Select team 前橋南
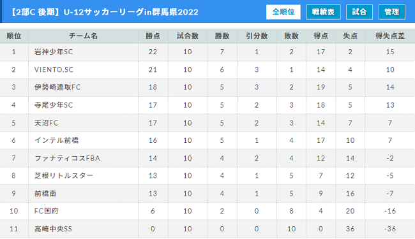The image size is (415, 239). tap(45, 194)
